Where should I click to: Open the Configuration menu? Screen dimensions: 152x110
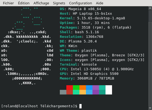(x=80, y=3)
